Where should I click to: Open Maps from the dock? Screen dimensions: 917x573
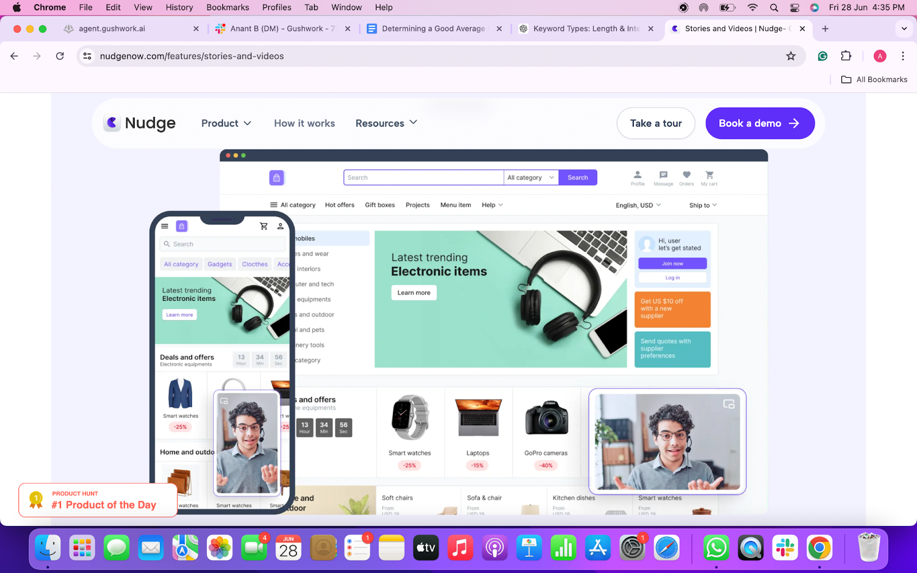(x=185, y=548)
